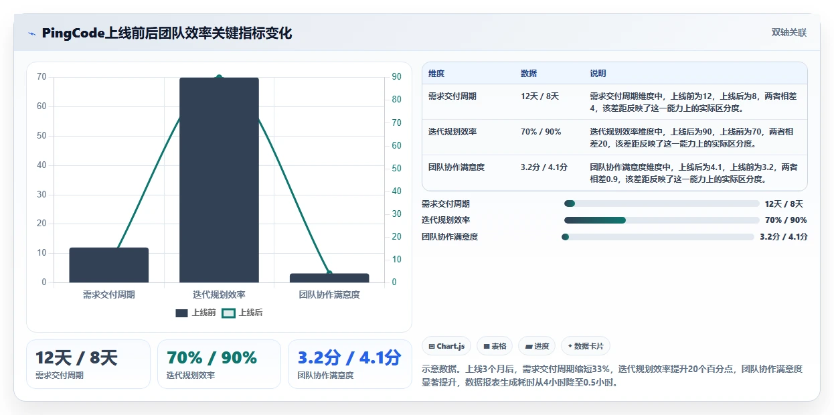The height and width of the screenshot is (415, 834).
Task: Click the 数据卡片 tag chip
Action: point(586,346)
